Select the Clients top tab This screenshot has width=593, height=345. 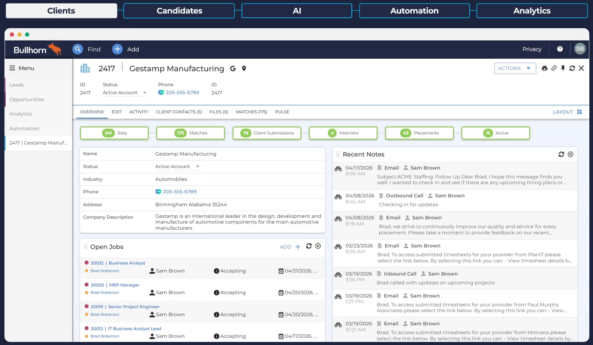[61, 11]
